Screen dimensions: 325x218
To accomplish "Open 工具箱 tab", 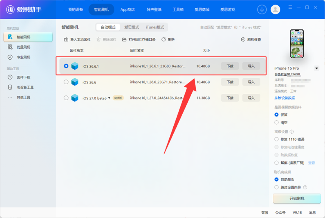I will (178, 10).
